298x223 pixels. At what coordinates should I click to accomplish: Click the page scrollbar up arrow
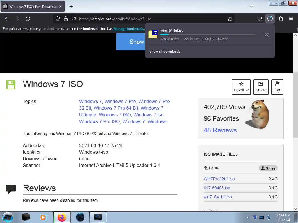coord(295,35)
